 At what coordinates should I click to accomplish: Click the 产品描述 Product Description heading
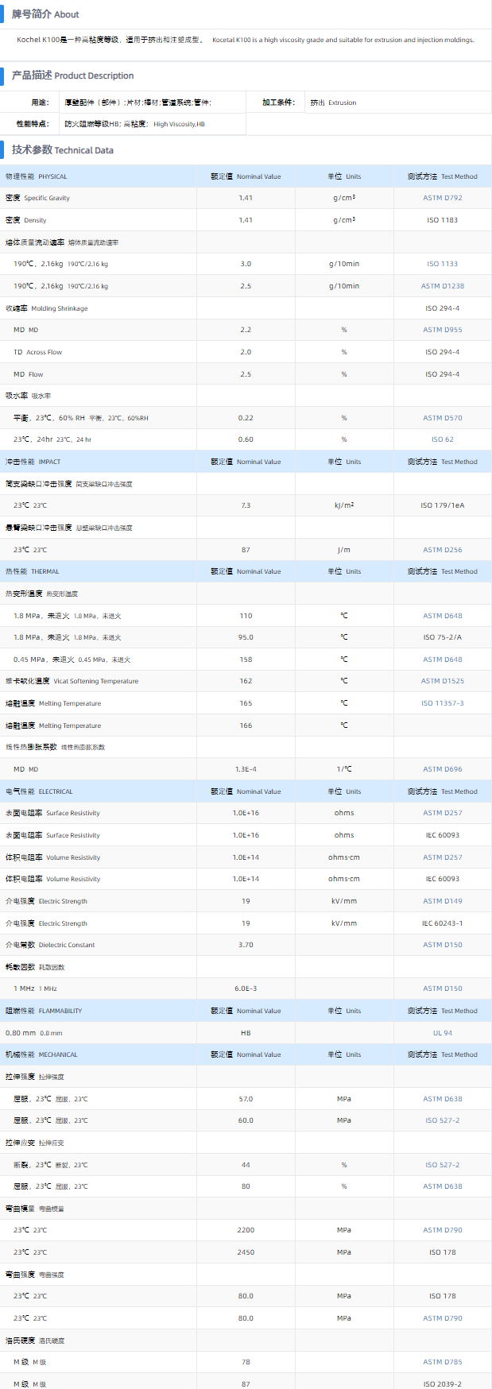tap(72, 75)
